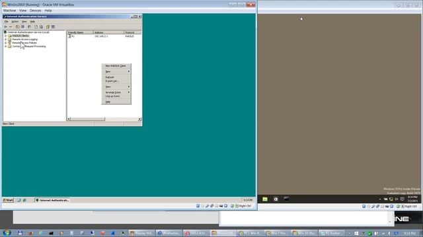Select the Internet Authentication Service (Local) root node
This screenshot has width=423, height=237.
coord(28,32)
